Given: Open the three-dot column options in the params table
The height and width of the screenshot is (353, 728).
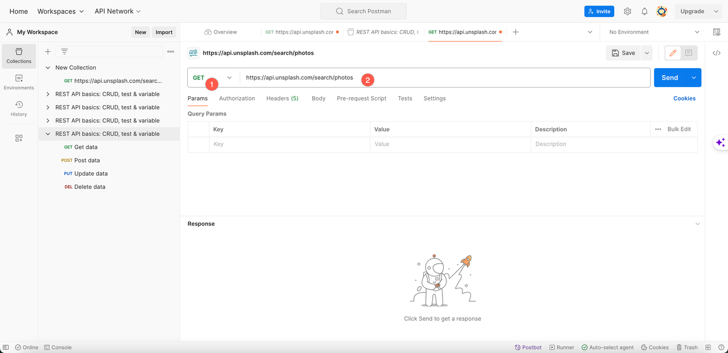Looking at the screenshot, I should point(658,129).
